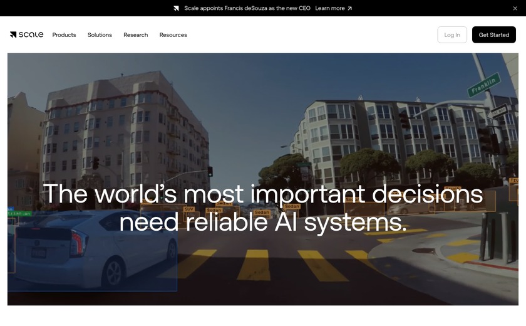Image resolution: width=526 pixels, height=326 pixels.
Task: Click the Scale icon in the announcement banner
Action: pyautogui.click(x=176, y=8)
